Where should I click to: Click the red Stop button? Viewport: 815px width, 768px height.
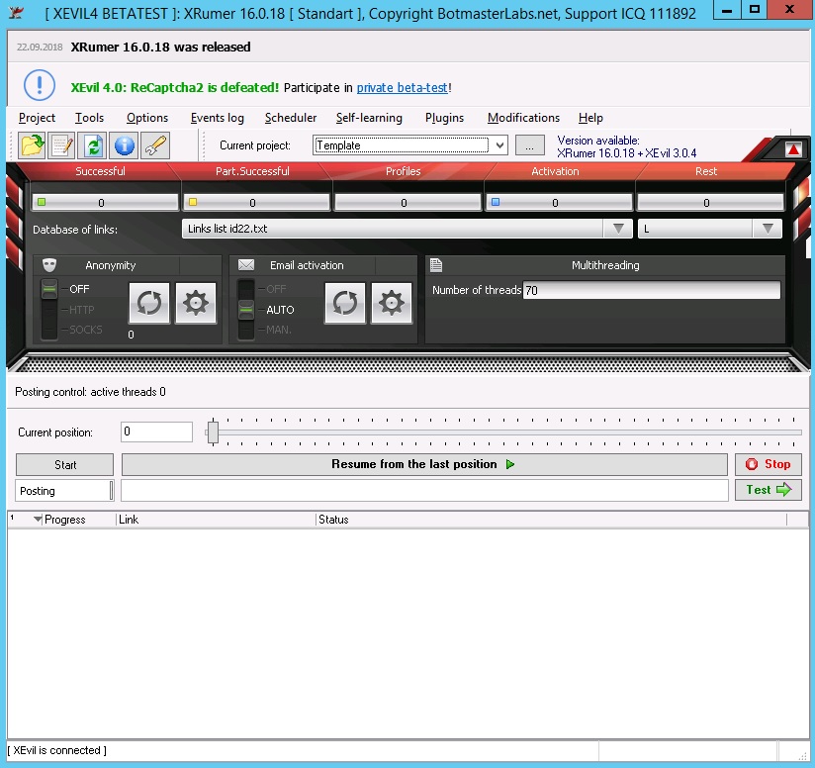[x=769, y=464]
